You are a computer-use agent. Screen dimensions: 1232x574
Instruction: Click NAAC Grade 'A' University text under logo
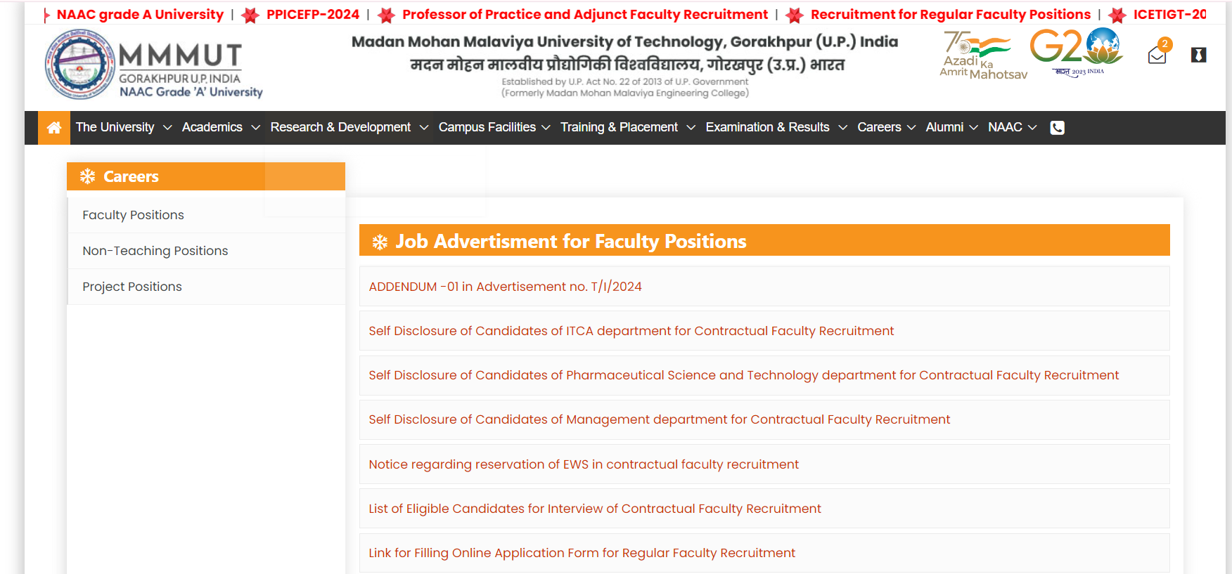(x=191, y=92)
